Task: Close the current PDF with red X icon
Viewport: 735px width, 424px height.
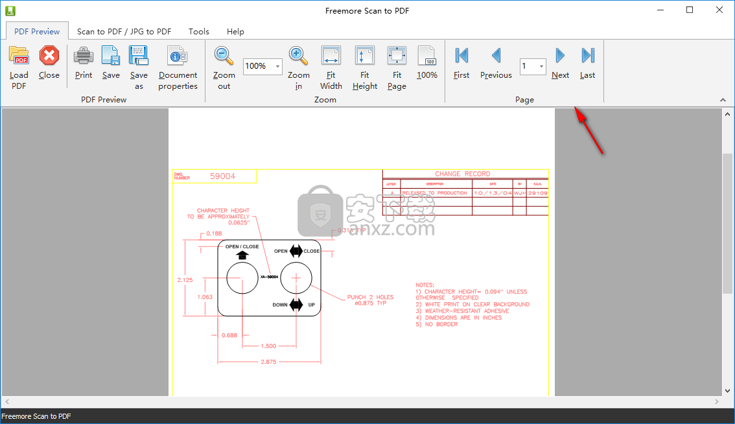Action: pos(49,63)
